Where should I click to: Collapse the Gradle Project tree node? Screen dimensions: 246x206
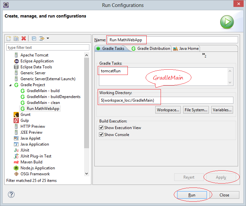(10, 85)
